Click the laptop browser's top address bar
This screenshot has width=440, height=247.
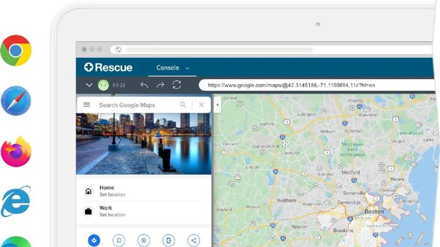272,49
